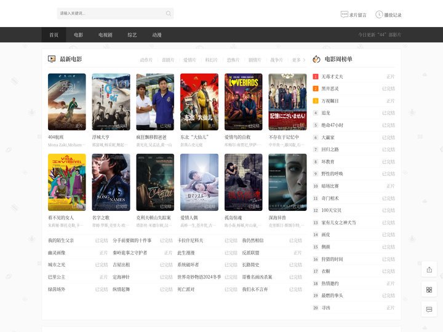Open the 名字之歌 poster
Viewport: 443px width, 332px height.
(x=111, y=182)
